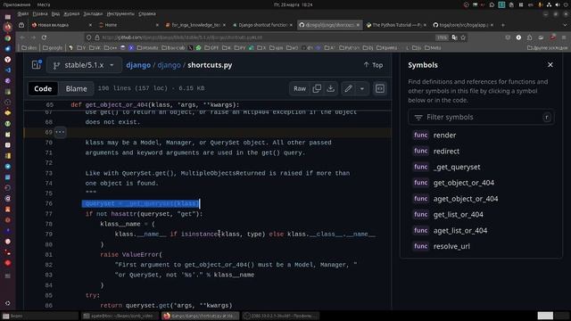Reload the current page
571x321 pixels.
point(44,37)
